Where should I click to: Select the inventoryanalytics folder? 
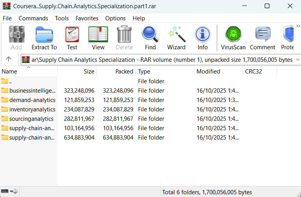point(32,109)
